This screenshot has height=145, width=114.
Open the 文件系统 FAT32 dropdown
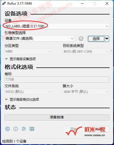click(28, 92)
